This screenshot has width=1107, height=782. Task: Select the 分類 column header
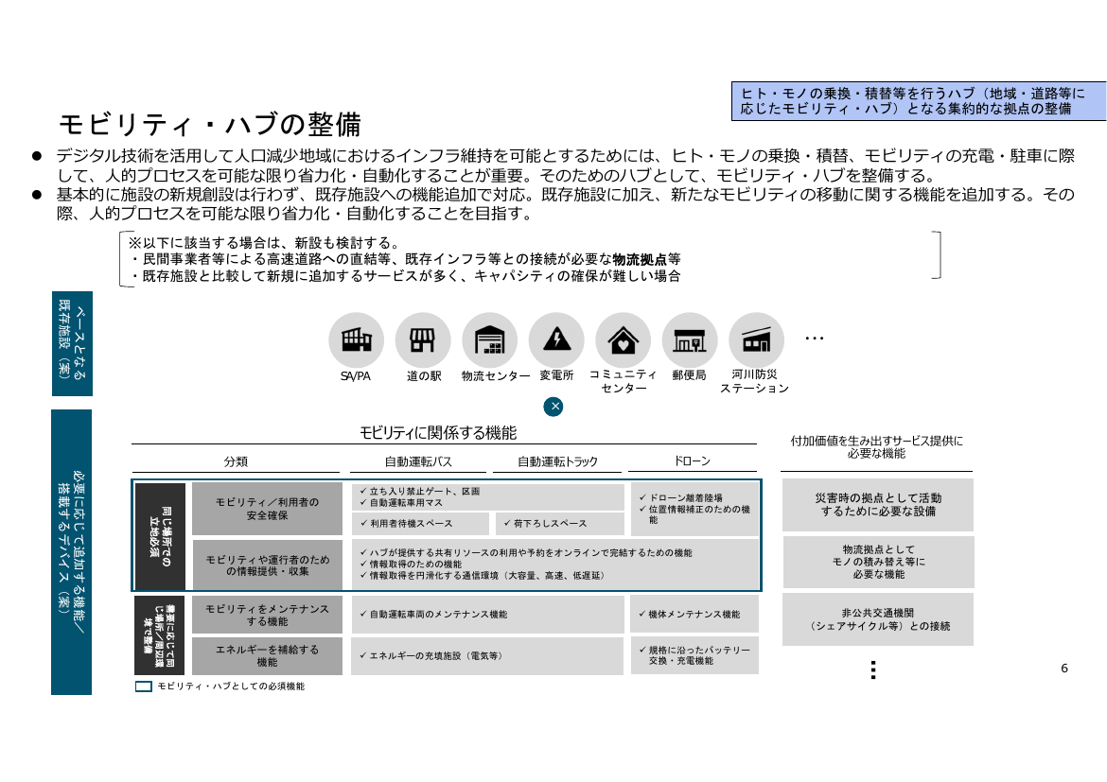pyautogui.click(x=236, y=461)
